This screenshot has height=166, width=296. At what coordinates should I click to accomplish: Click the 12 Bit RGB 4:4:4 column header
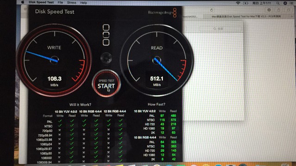tap(115, 112)
